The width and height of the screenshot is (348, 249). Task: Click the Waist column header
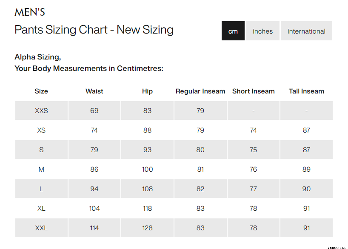click(x=94, y=91)
